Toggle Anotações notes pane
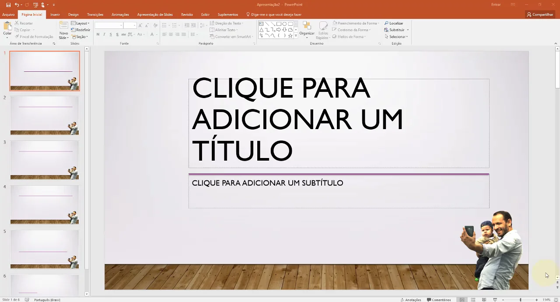The image size is (560, 302). coord(411,300)
